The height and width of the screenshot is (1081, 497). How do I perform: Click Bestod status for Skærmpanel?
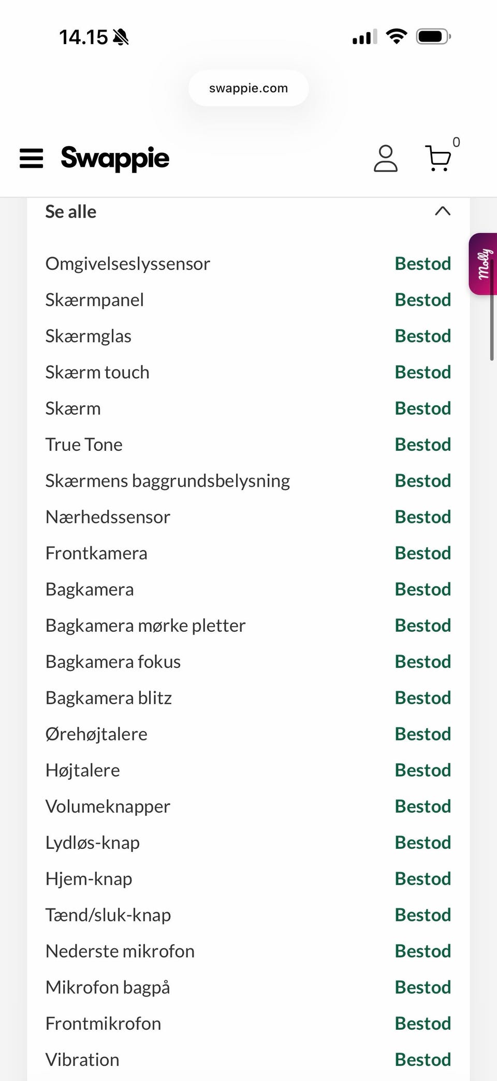click(422, 300)
